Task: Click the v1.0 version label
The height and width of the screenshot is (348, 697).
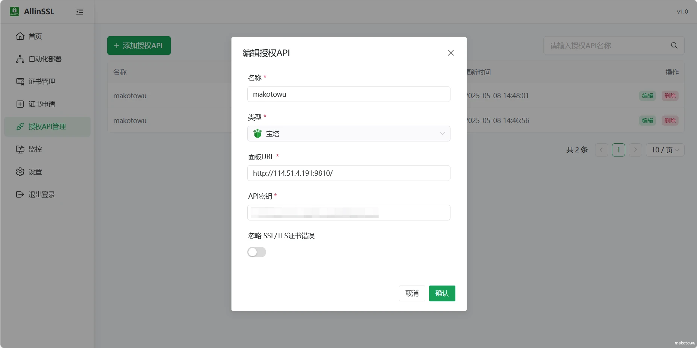Action: (x=682, y=12)
